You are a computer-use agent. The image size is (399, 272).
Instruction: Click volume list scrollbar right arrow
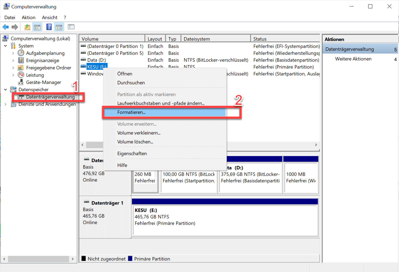coord(316,145)
